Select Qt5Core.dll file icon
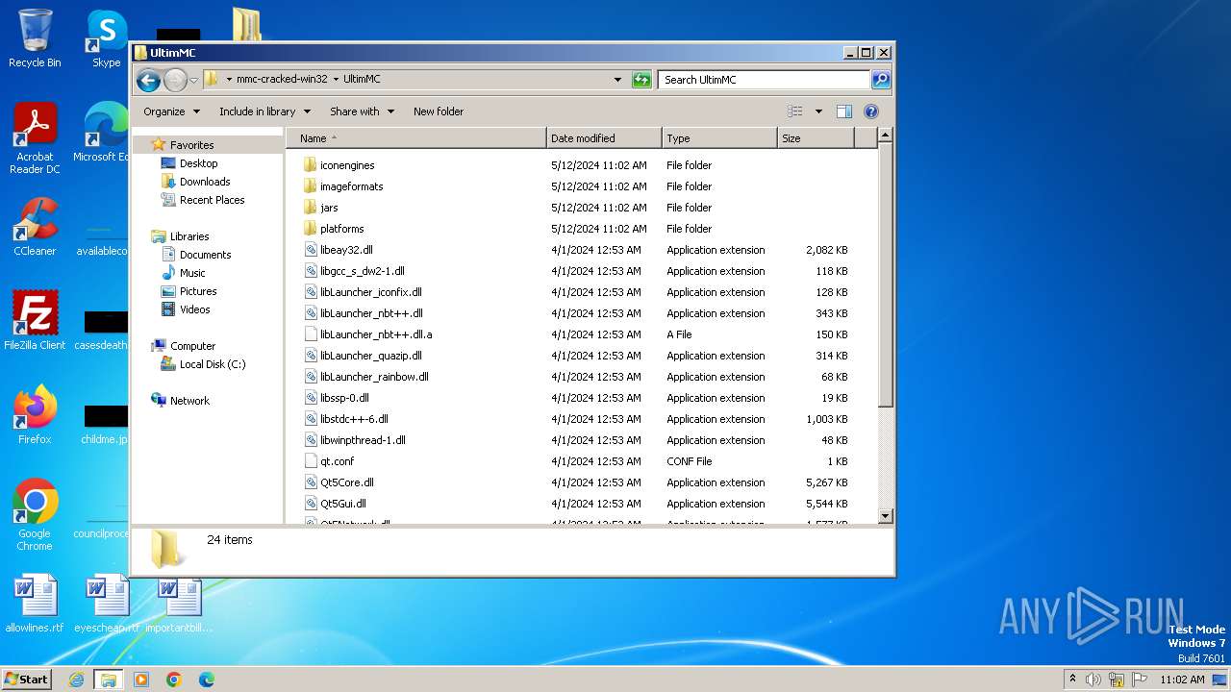Screen dimensions: 1231x692 (310, 482)
